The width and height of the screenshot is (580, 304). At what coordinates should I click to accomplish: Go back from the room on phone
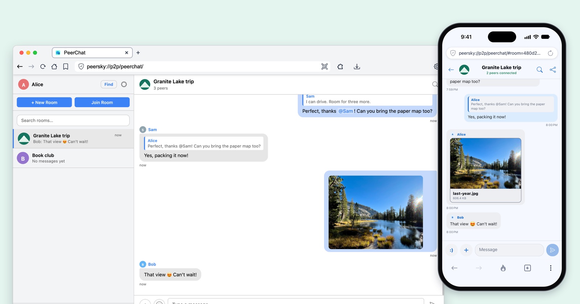point(451,69)
